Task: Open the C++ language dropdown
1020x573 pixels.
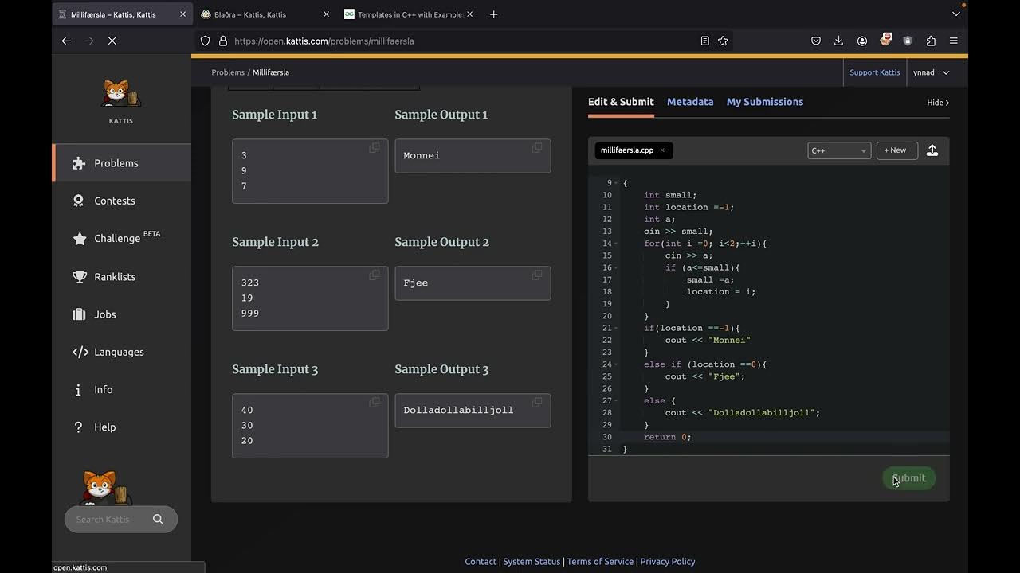Action: click(x=838, y=150)
